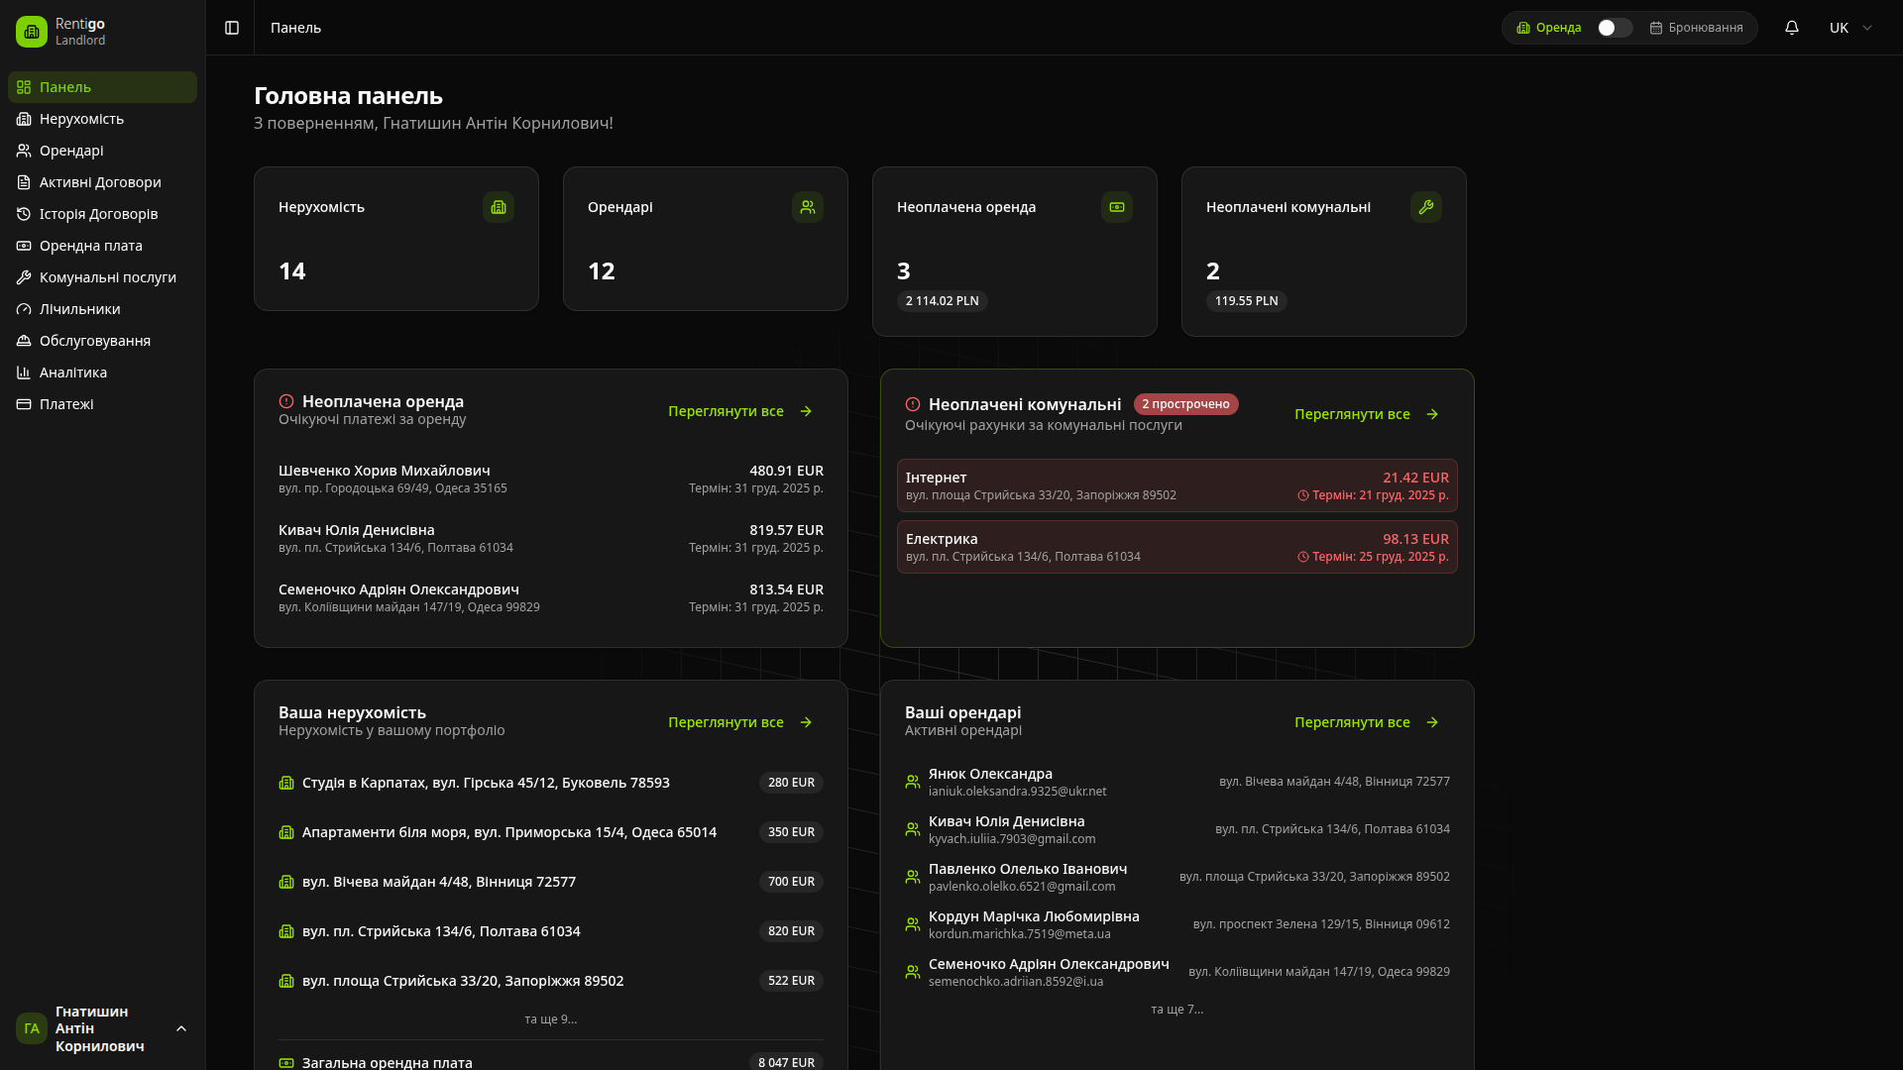Image resolution: width=1903 pixels, height=1070 pixels.
Task: Click building icon in Нерухомість card
Action: pyautogui.click(x=499, y=207)
